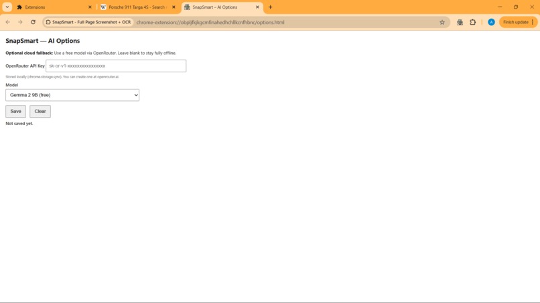Click the Clear button
This screenshot has width=540, height=303.
pyautogui.click(x=40, y=111)
